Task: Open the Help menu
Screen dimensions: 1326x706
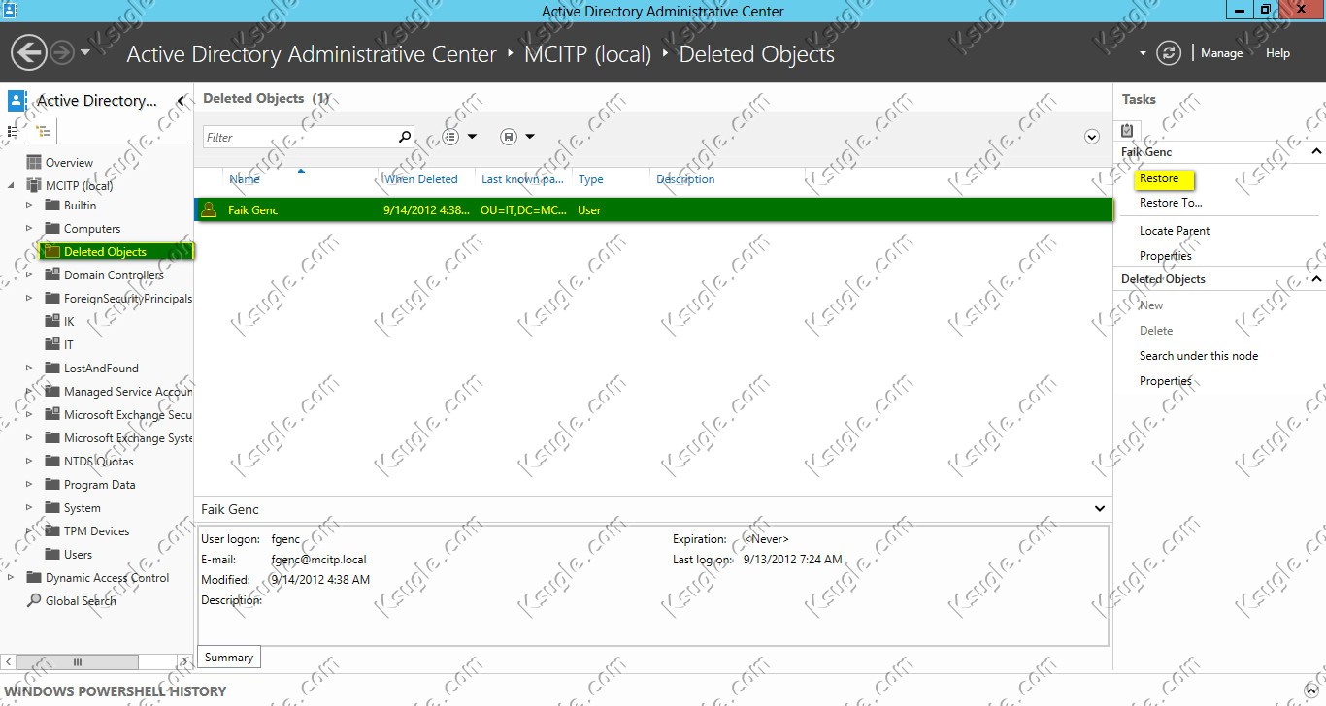Action: tap(1277, 53)
